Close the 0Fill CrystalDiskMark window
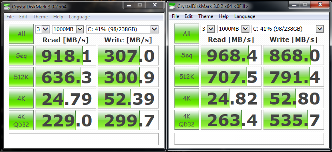This screenshot has width=332, height=152. point(320,4)
